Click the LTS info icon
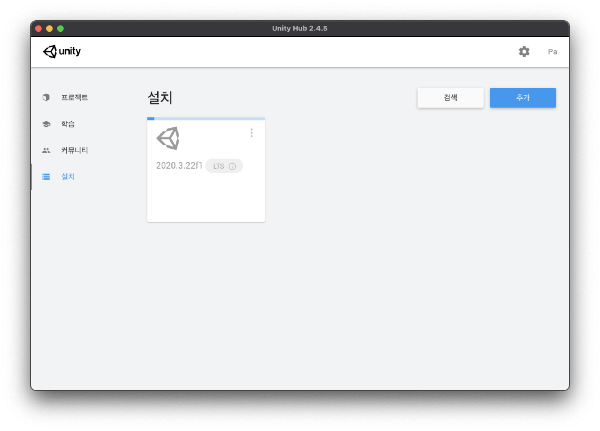The image size is (600, 431). (232, 166)
